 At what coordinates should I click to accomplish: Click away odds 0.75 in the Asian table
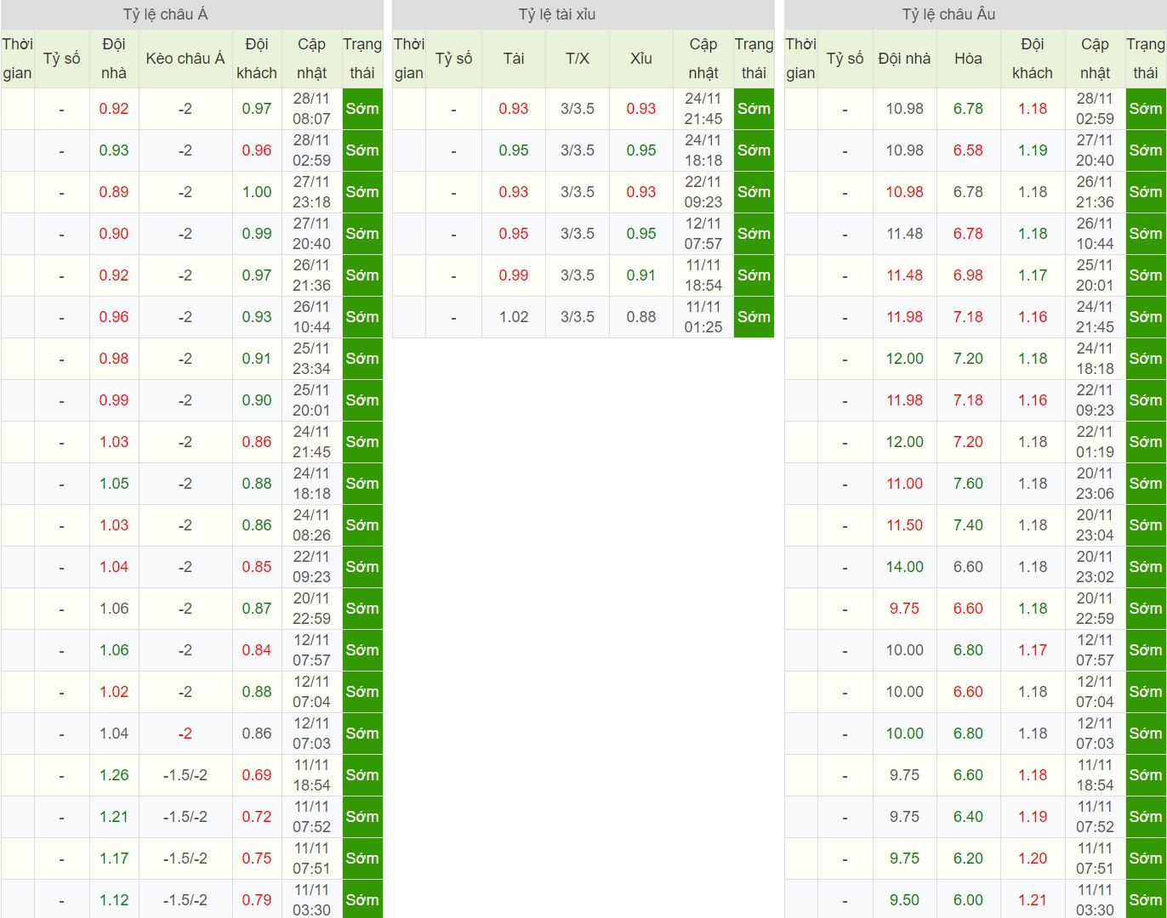point(257,858)
